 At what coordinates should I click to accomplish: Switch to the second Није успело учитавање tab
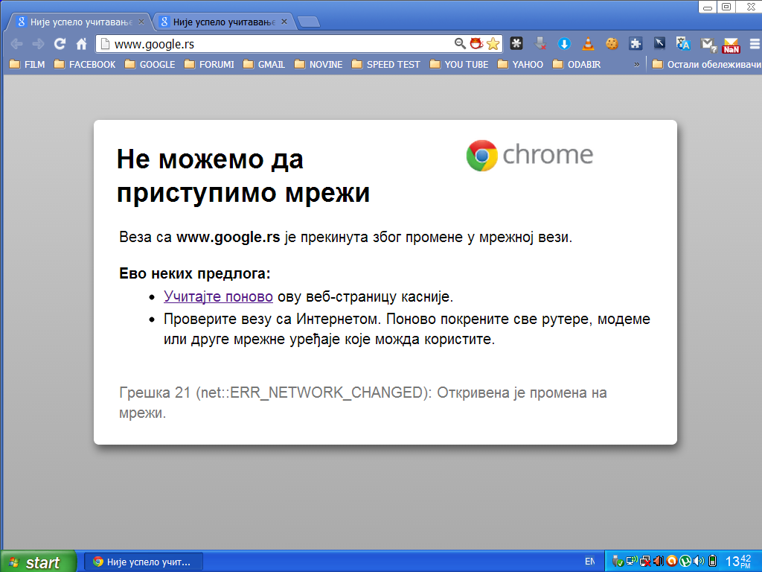[x=223, y=22]
